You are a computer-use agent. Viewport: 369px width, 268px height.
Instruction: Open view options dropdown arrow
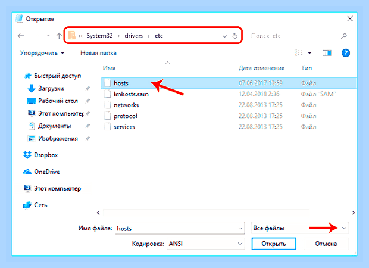tap(309, 53)
